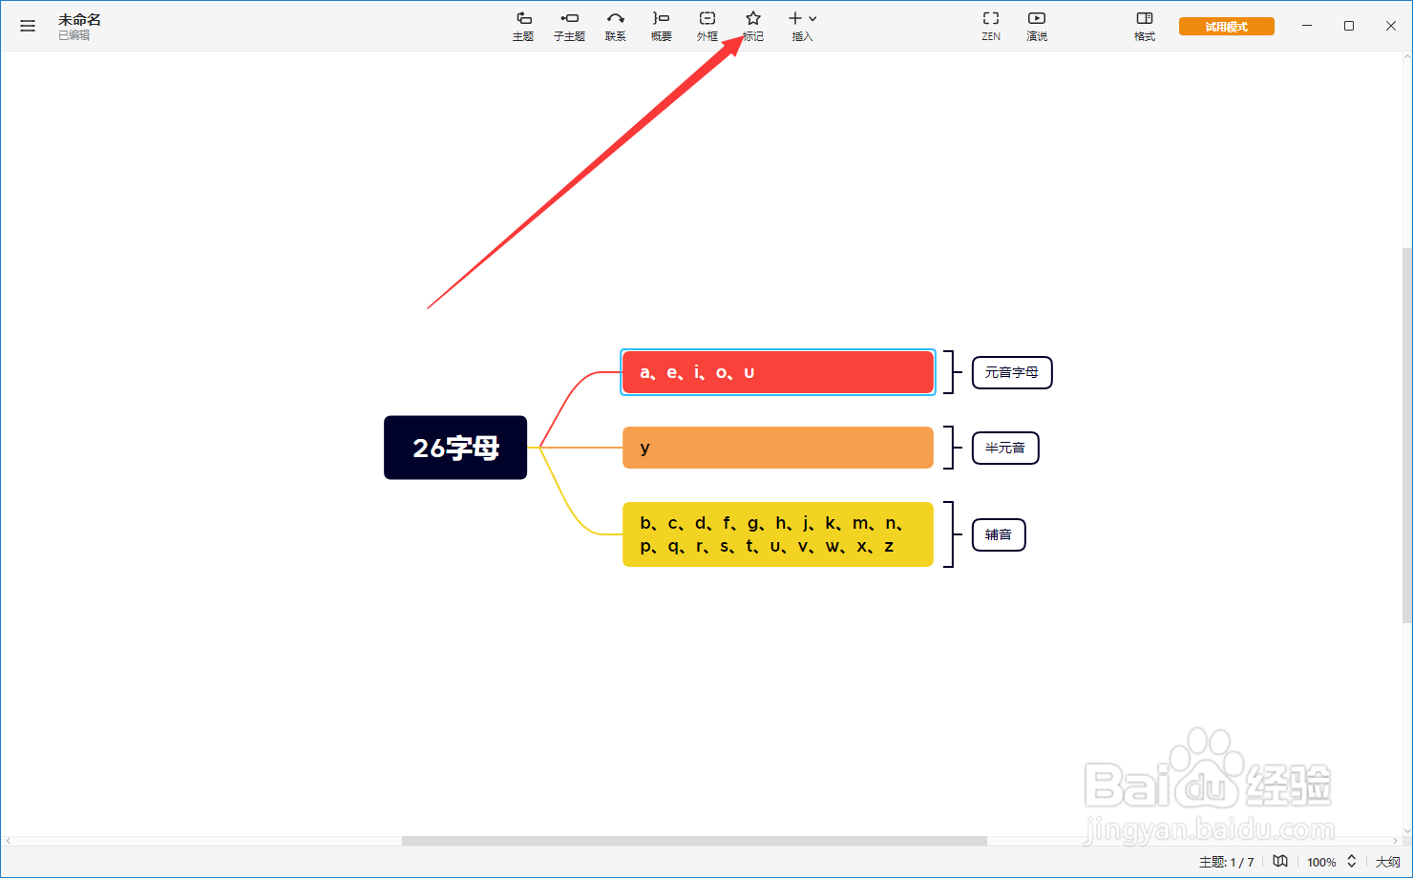Open the hamburger main menu

[28, 27]
